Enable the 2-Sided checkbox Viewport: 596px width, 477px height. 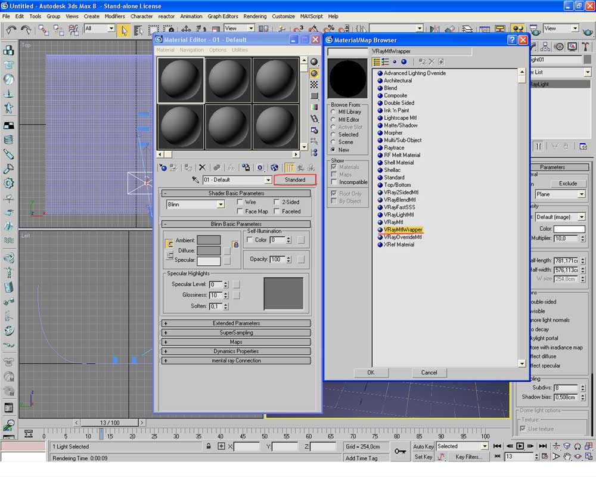[277, 202]
